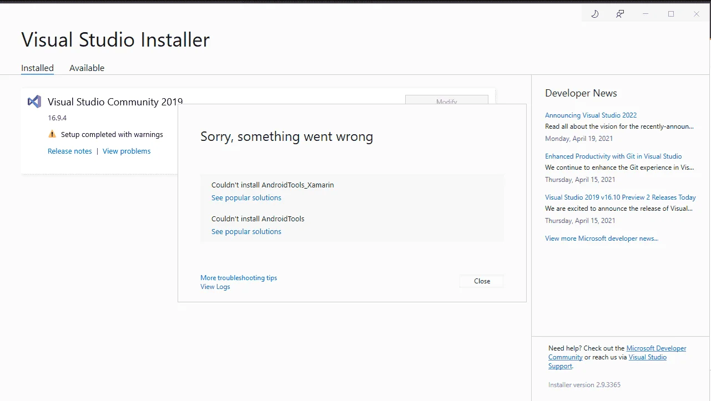Image resolution: width=711 pixels, height=401 pixels.
Task: Toggle the dark theme moon icon
Action: 594,14
